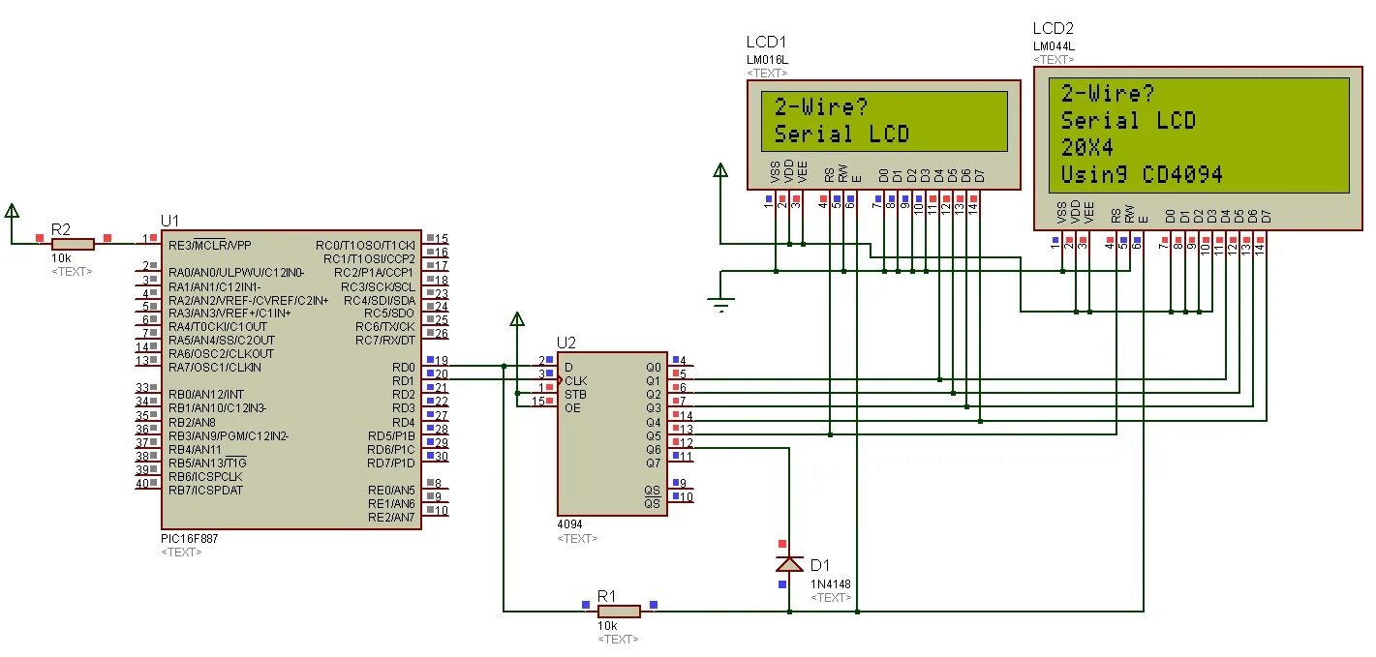Select the LCD2 display screen
The width and height of the screenshot is (1376, 657).
pyautogui.click(x=1199, y=134)
